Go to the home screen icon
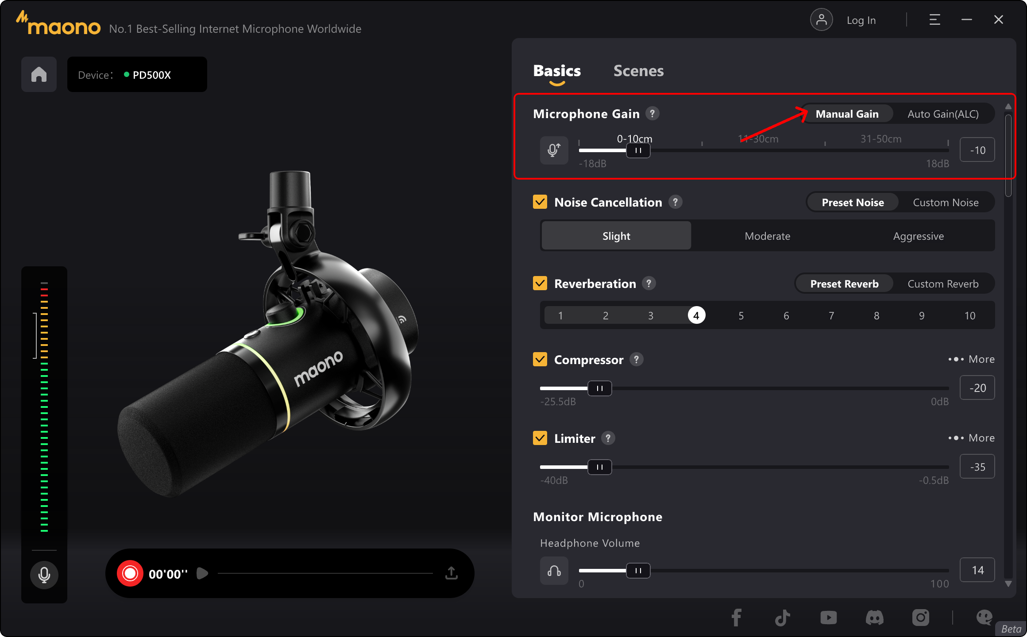The image size is (1027, 637). [x=39, y=74]
